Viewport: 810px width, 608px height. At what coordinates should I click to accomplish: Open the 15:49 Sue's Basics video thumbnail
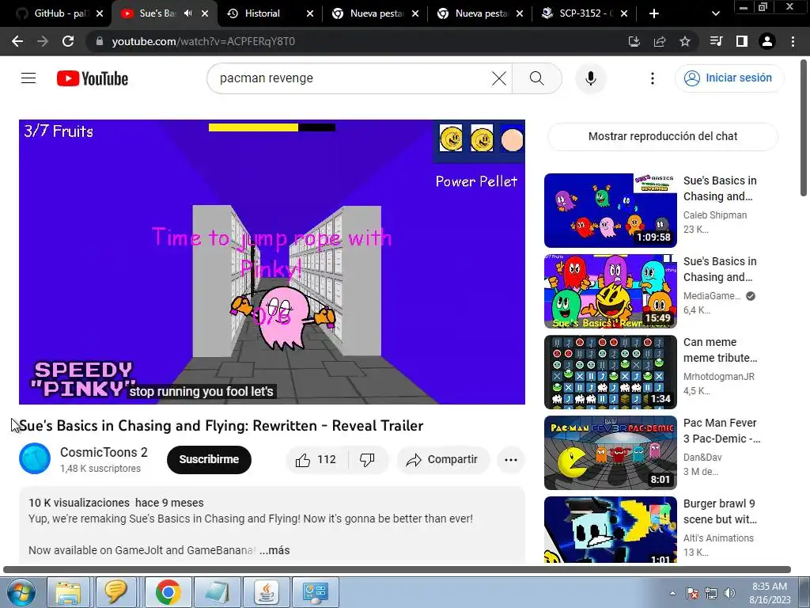coord(610,291)
